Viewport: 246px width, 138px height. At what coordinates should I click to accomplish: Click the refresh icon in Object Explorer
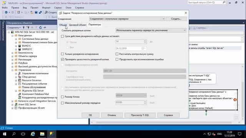[x=40, y=28]
